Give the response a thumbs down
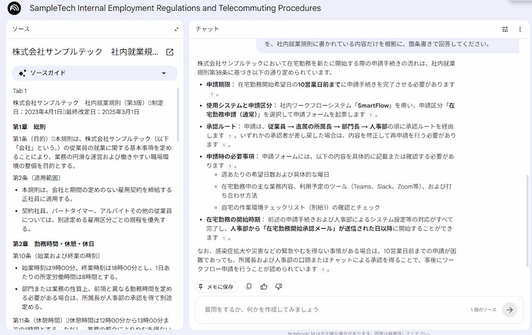The height and width of the screenshot is (335, 532). (x=279, y=287)
